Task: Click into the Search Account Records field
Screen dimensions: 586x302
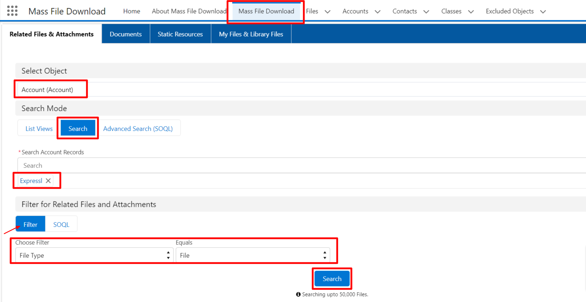Action: click(302, 165)
